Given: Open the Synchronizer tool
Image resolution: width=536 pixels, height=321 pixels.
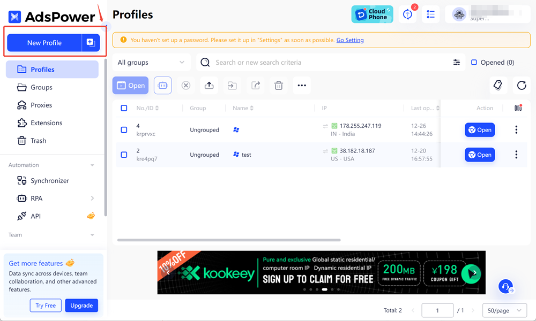Looking at the screenshot, I should coord(49,181).
